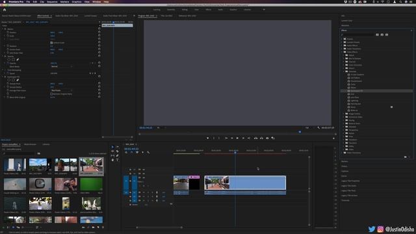This screenshot has width=416, height=234.
Task: Select the Ripple Edit tool
Action: (x=112, y=151)
